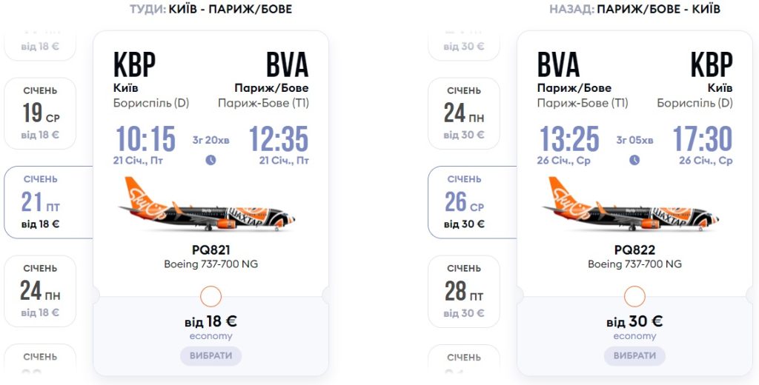Choose outbound date 24 Січень ПН

(x=41, y=291)
